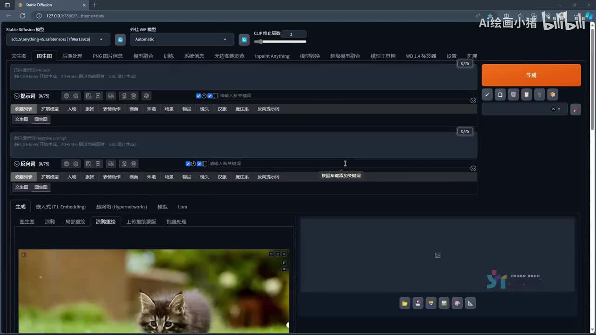Viewport: 596px width, 335px height.
Task: Click the trash icon in 提示词 toolbar
Action: pyautogui.click(x=134, y=96)
